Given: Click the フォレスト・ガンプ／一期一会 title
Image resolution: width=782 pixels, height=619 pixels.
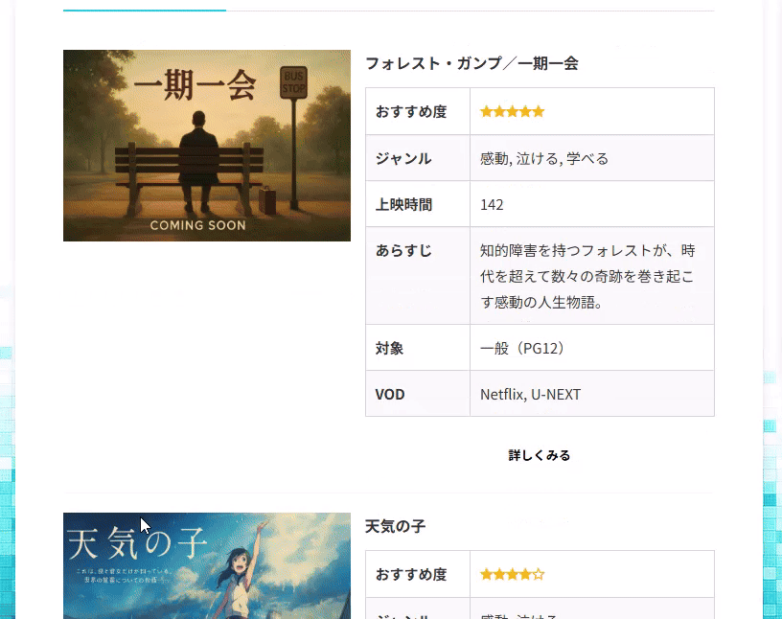Looking at the screenshot, I should [x=471, y=63].
